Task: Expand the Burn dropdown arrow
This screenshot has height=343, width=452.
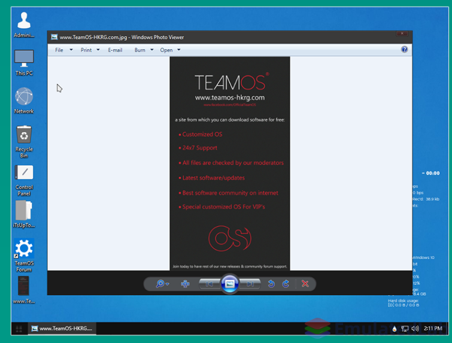Action: click(x=152, y=50)
